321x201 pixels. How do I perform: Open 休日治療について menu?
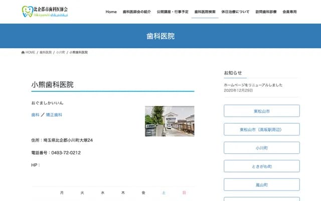coord(235,12)
